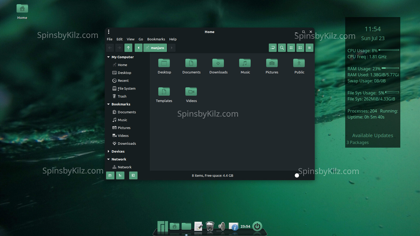Open the Bookmarks menu
Image resolution: width=420 pixels, height=236 pixels.
156,39
